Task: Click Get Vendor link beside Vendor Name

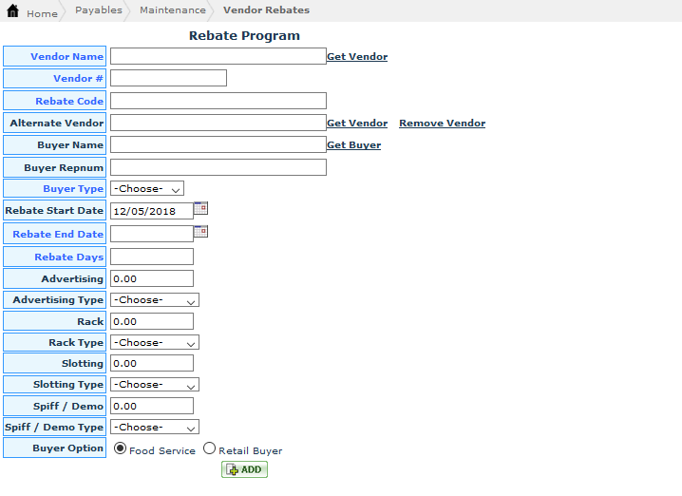Action: click(x=357, y=57)
